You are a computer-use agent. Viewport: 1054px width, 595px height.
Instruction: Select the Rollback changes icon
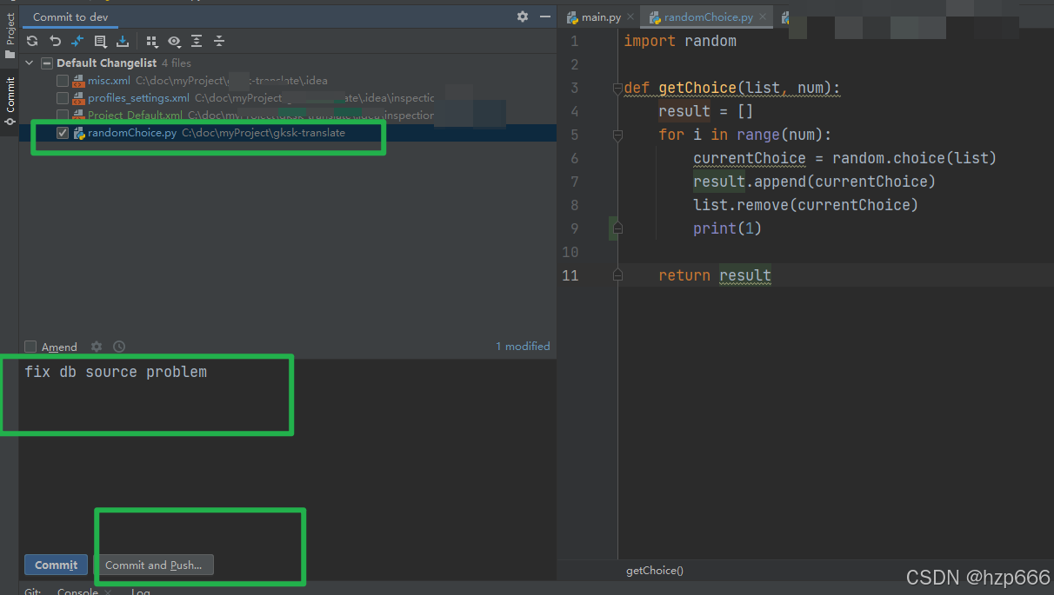pos(54,41)
